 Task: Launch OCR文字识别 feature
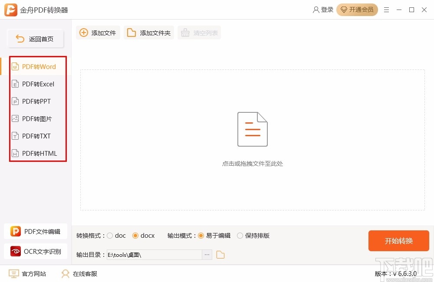36,251
